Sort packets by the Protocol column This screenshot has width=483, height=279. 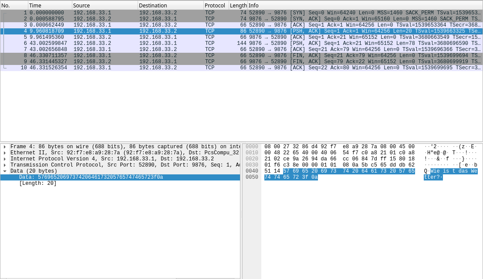(x=216, y=5)
